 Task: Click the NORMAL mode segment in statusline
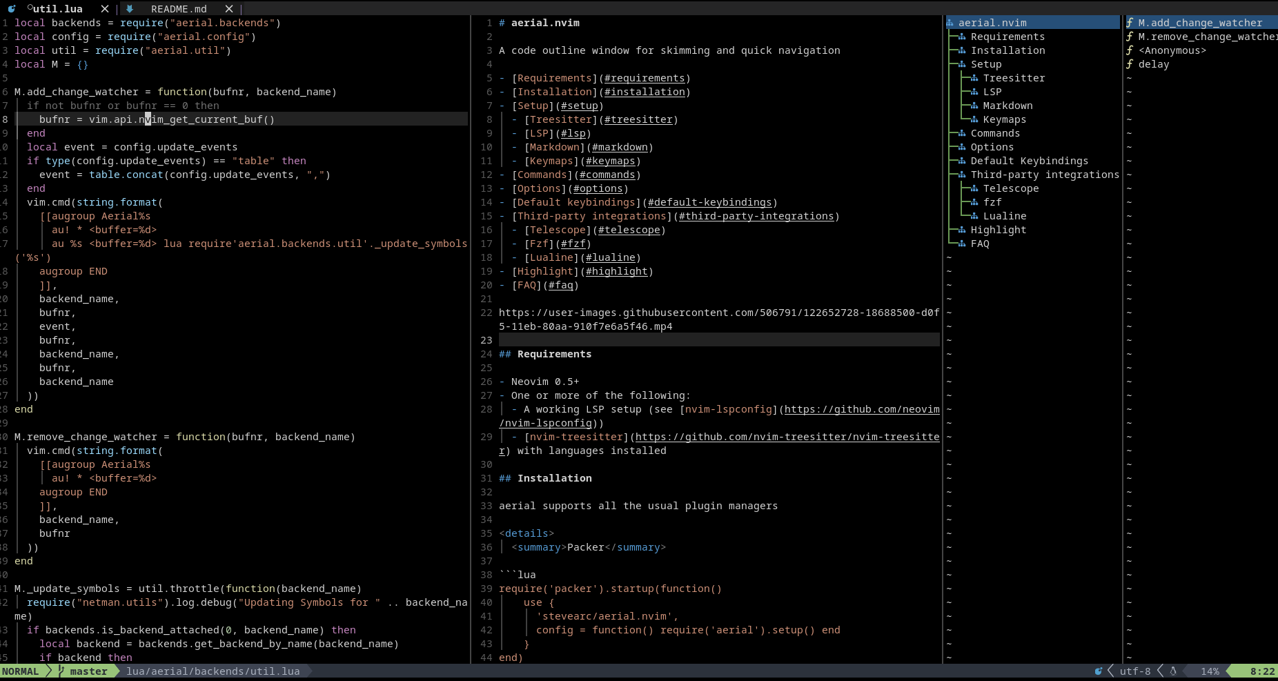(x=21, y=671)
